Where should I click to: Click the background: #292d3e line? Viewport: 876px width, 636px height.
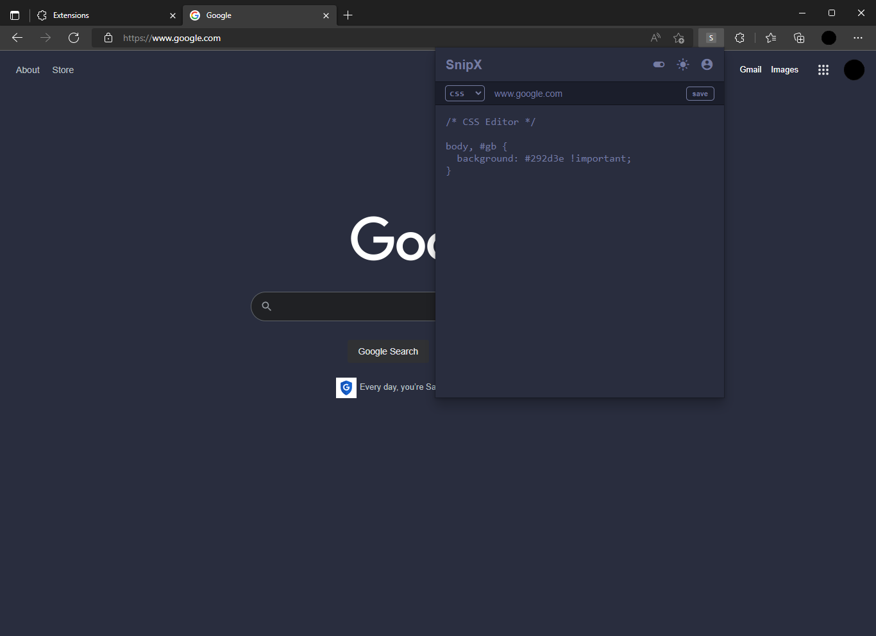pyautogui.click(x=544, y=158)
